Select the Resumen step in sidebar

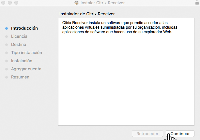pos(20,77)
